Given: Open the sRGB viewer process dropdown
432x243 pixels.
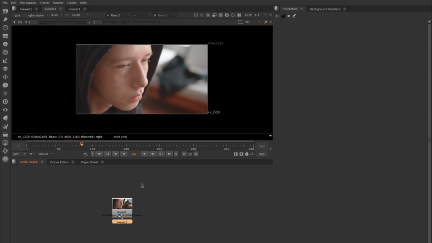Looking at the screenshot, I should click(80, 15).
